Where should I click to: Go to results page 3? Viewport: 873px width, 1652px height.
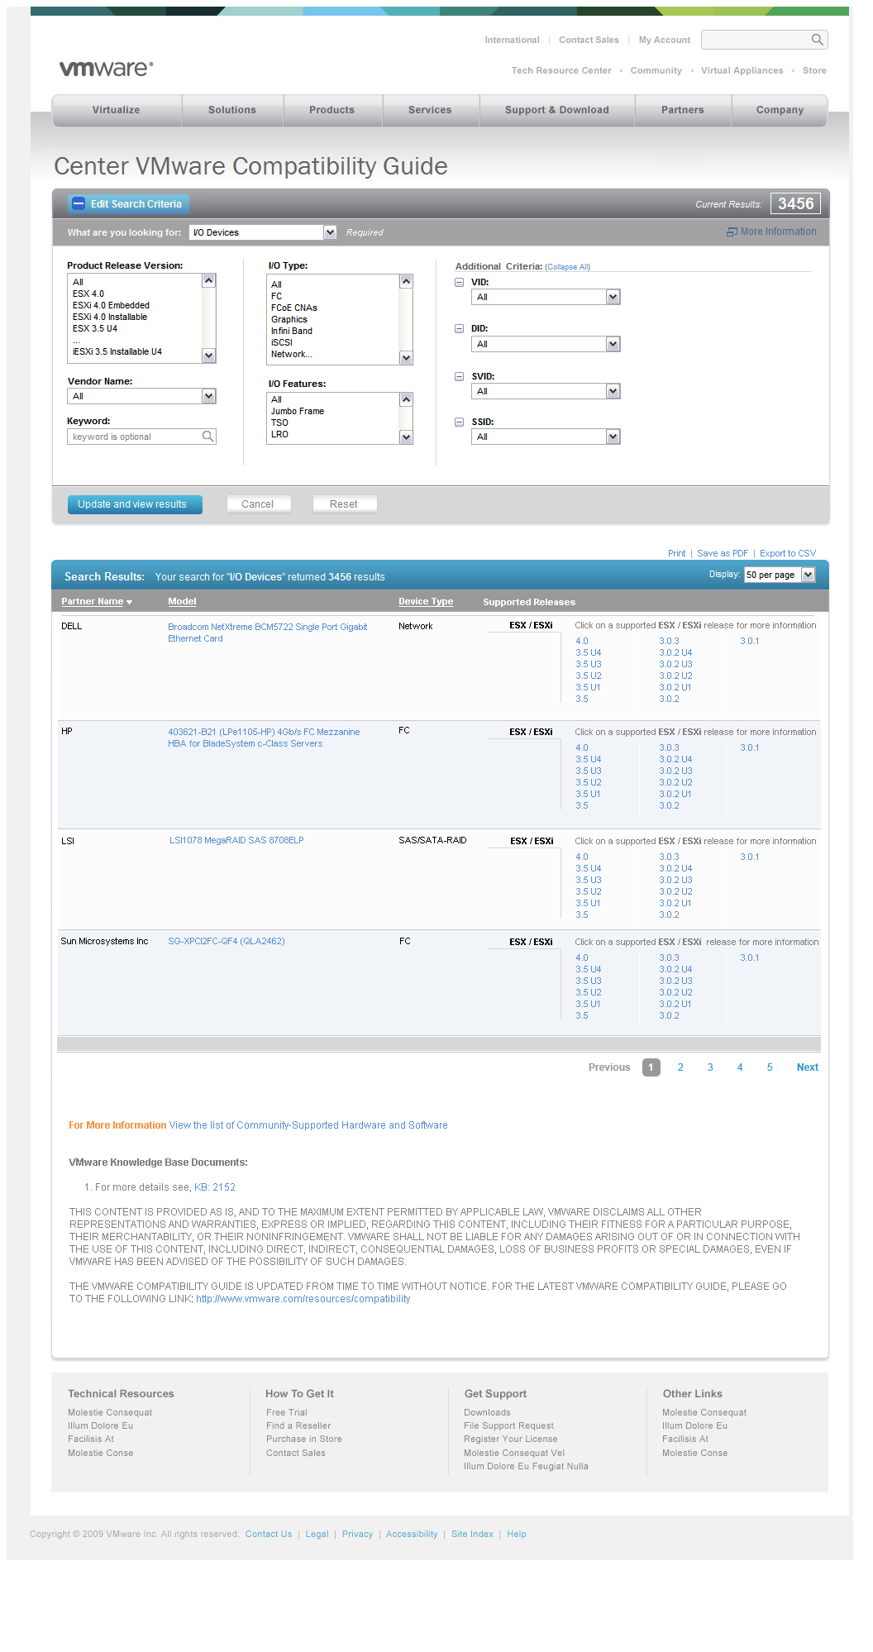pyautogui.click(x=710, y=1067)
